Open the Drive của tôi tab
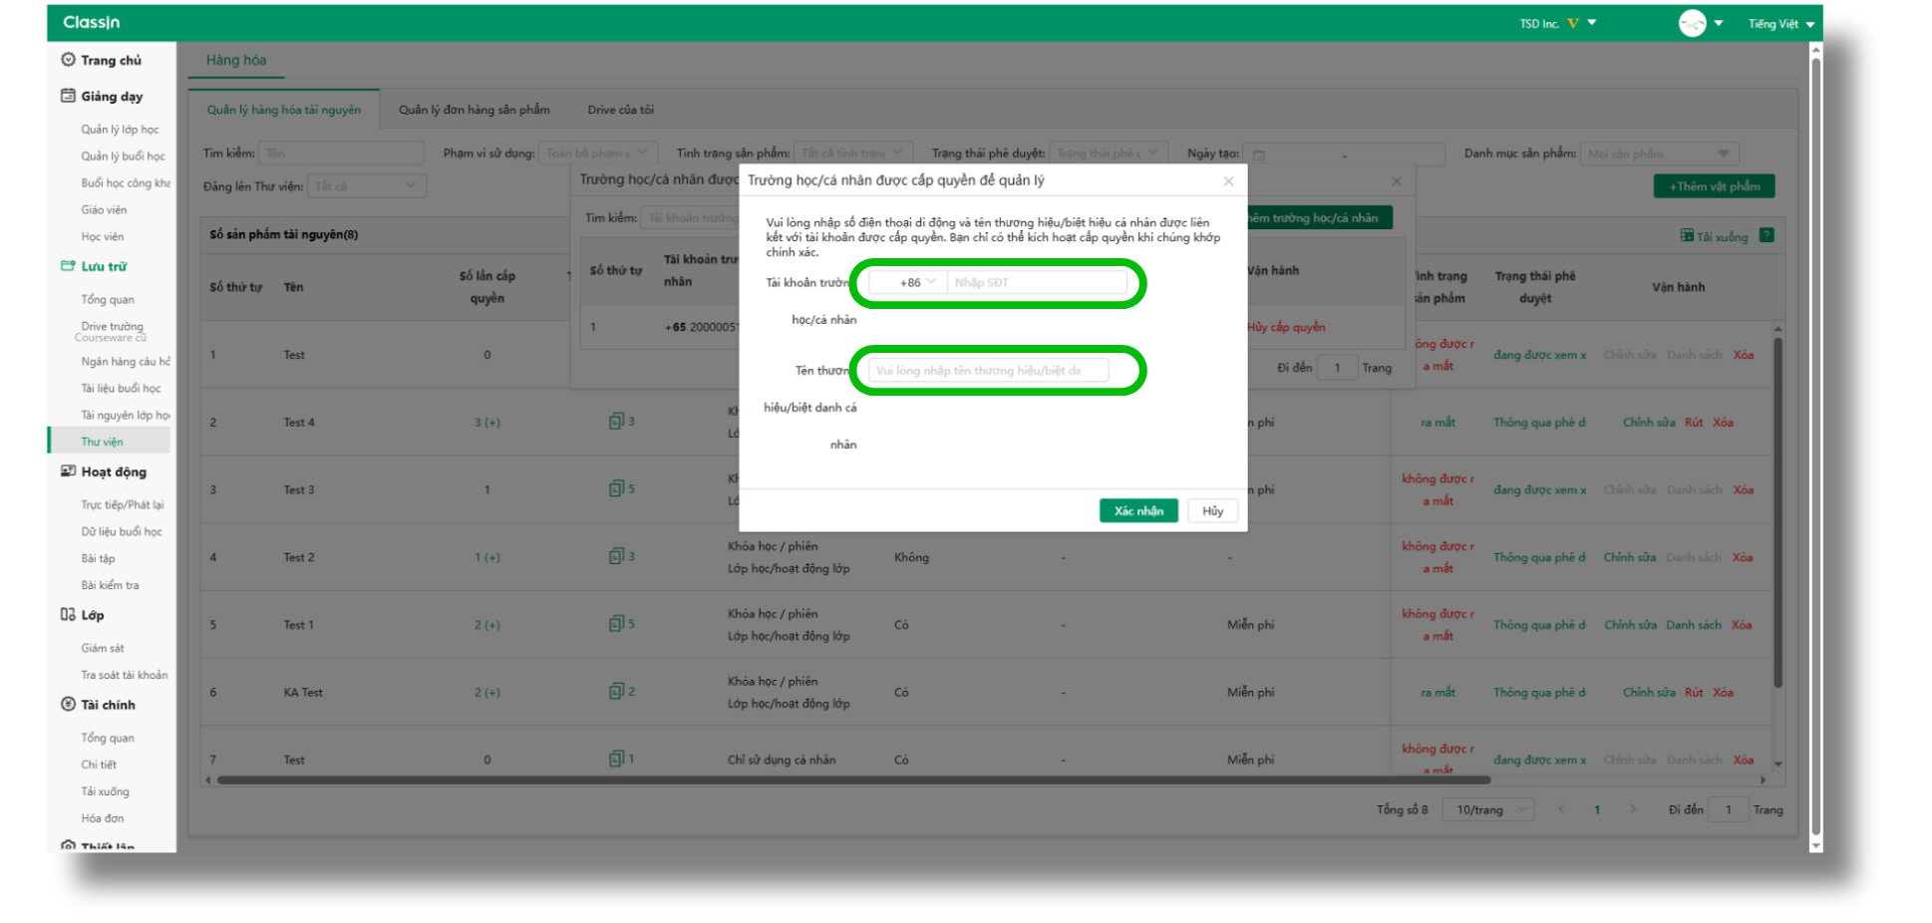1932x923 pixels. pos(620,110)
